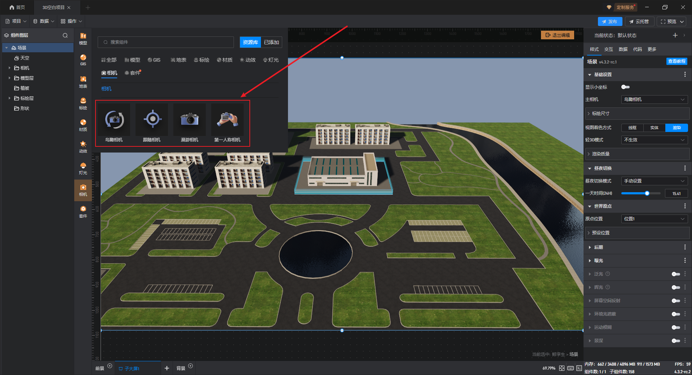Enable the 泛光 bloom toggle
This screenshot has height=375, width=692.
675,274
